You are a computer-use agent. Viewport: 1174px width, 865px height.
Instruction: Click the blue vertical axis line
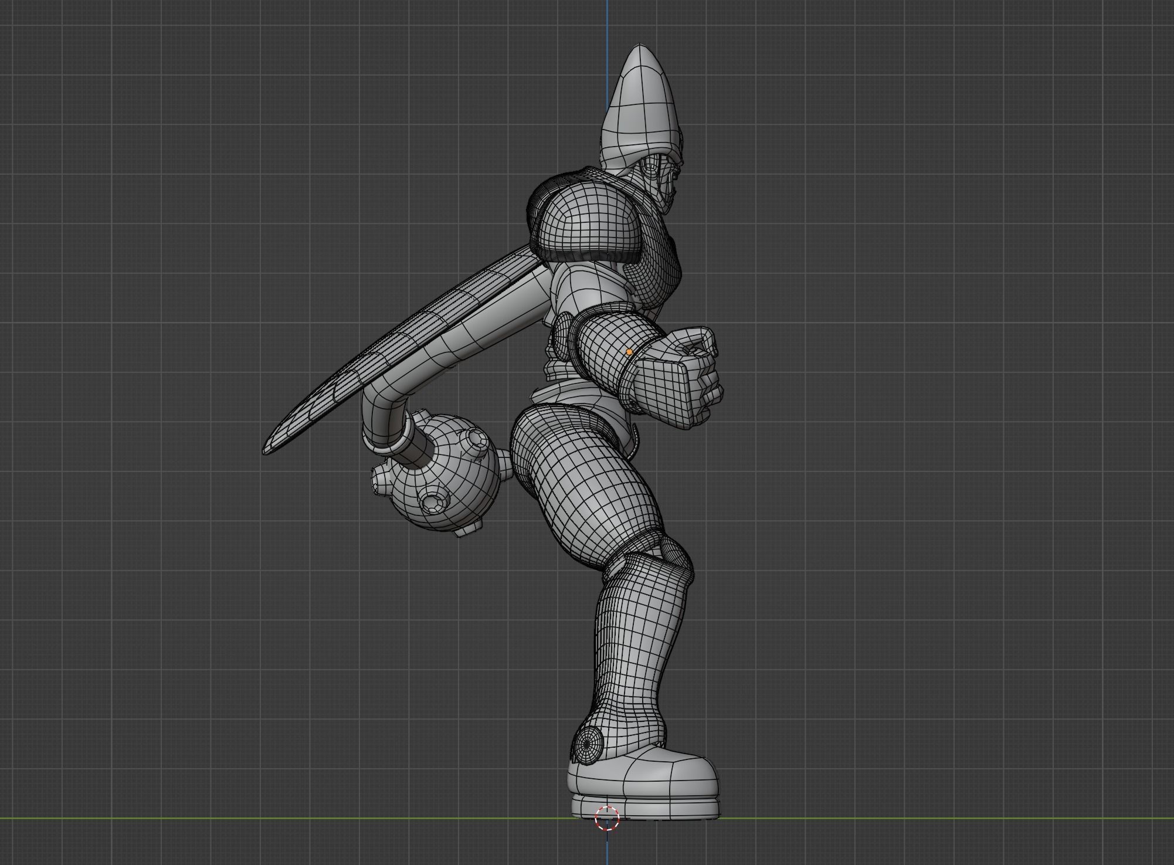[x=607, y=23]
